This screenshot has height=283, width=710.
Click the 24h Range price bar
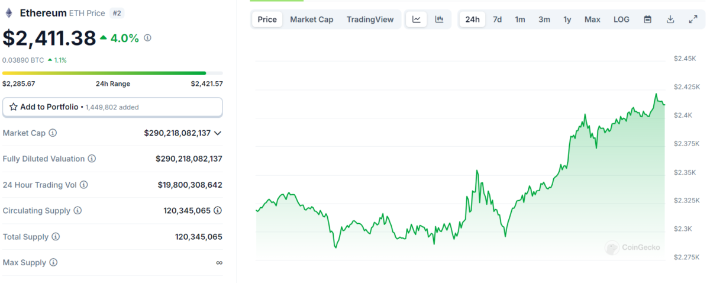104,73
